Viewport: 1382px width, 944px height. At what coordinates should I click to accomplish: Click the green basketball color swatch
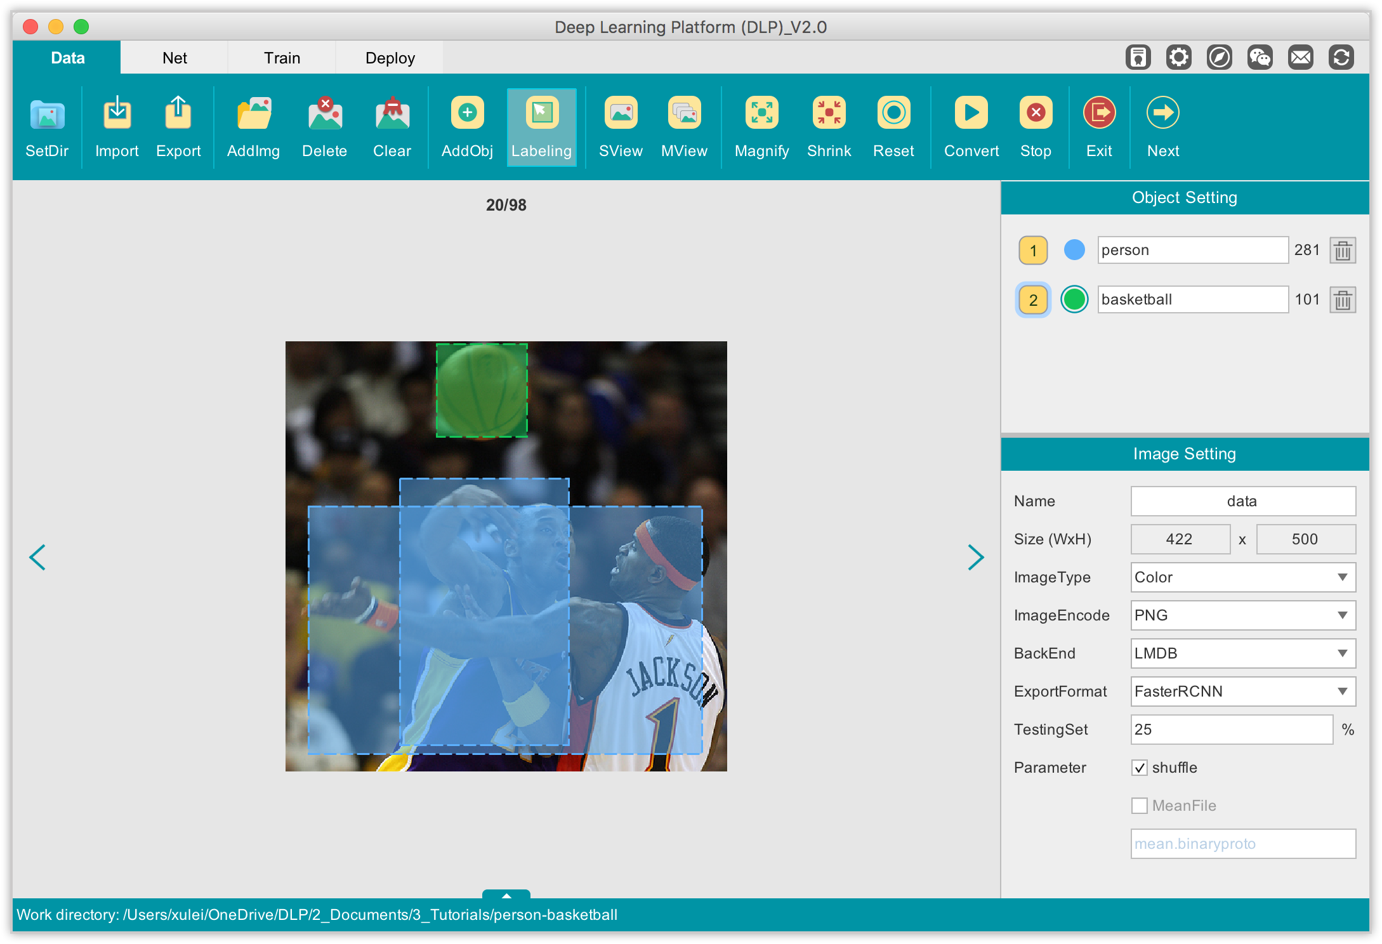point(1074,299)
